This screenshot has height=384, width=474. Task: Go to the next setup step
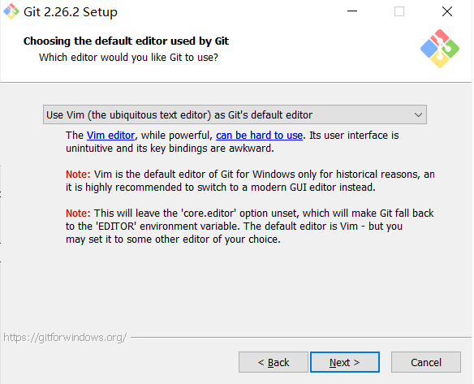point(345,362)
